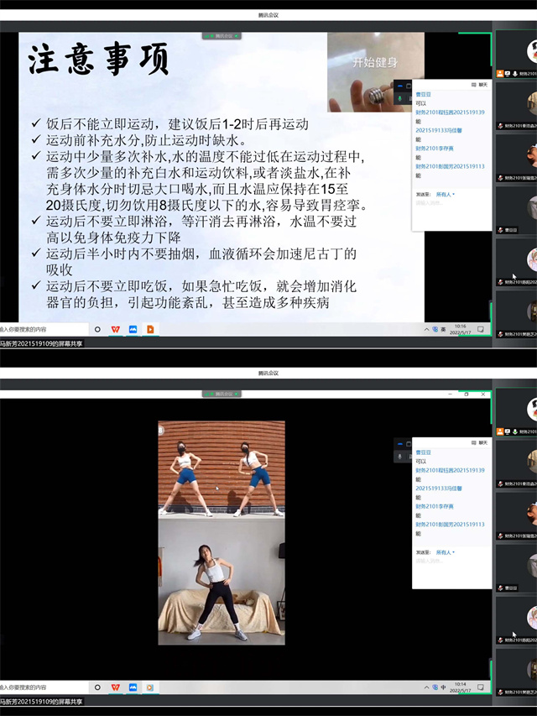Switch the 中 input mode indicator
The image size is (537, 716).
click(443, 687)
